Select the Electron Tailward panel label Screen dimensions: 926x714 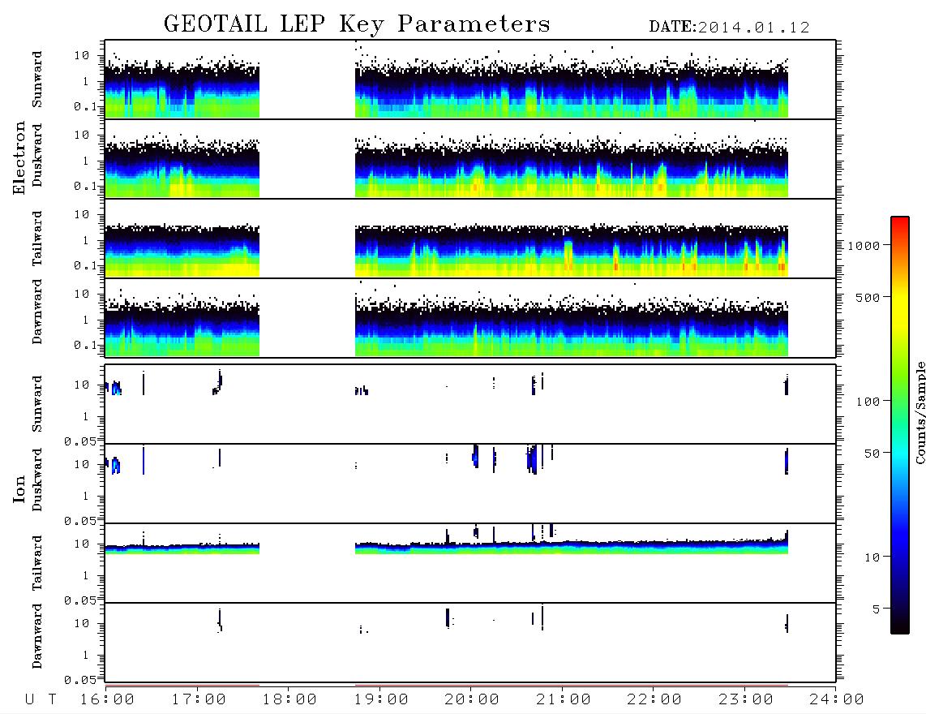(37, 239)
